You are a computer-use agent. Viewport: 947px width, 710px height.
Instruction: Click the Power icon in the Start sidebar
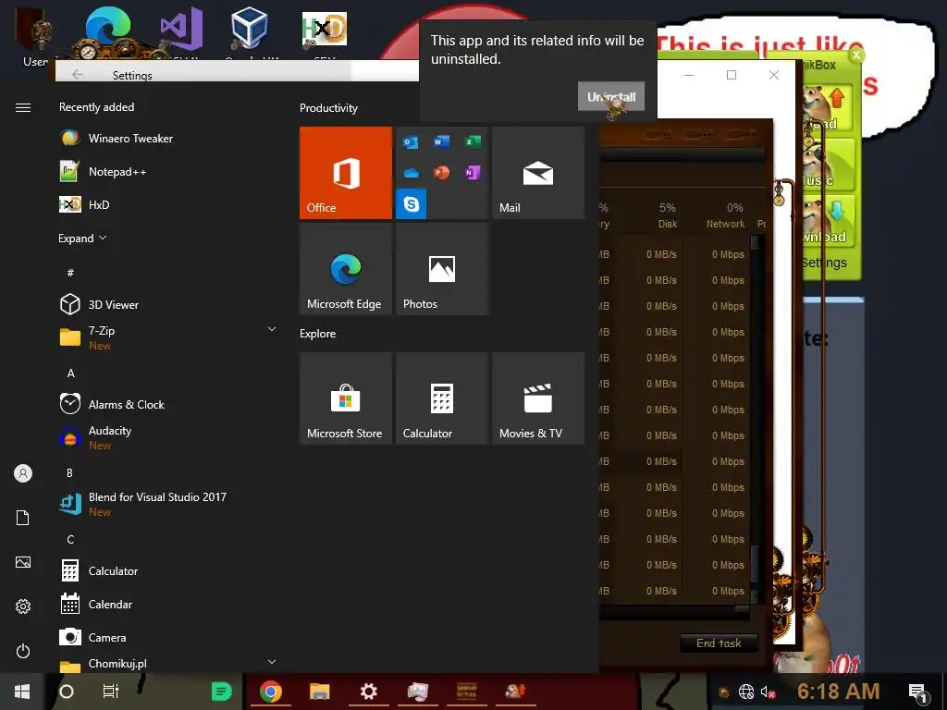click(x=23, y=651)
